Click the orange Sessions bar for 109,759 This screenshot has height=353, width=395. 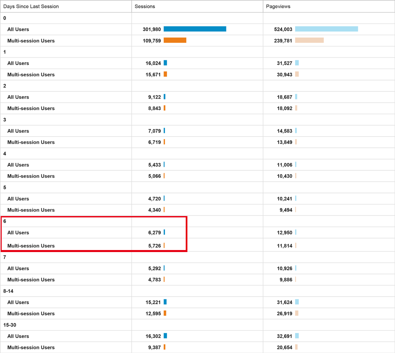point(175,40)
